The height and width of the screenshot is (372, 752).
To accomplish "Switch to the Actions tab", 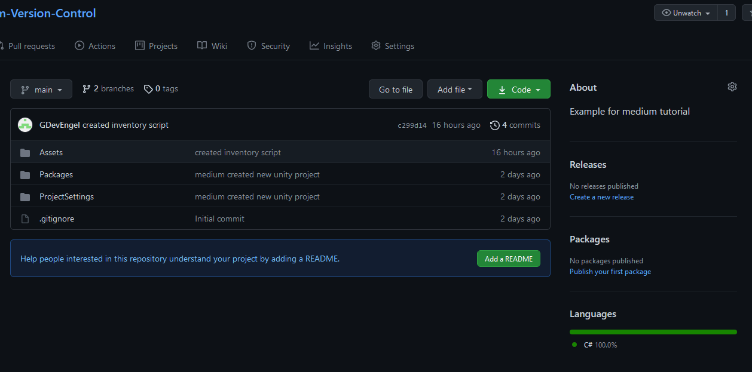I will (95, 46).
